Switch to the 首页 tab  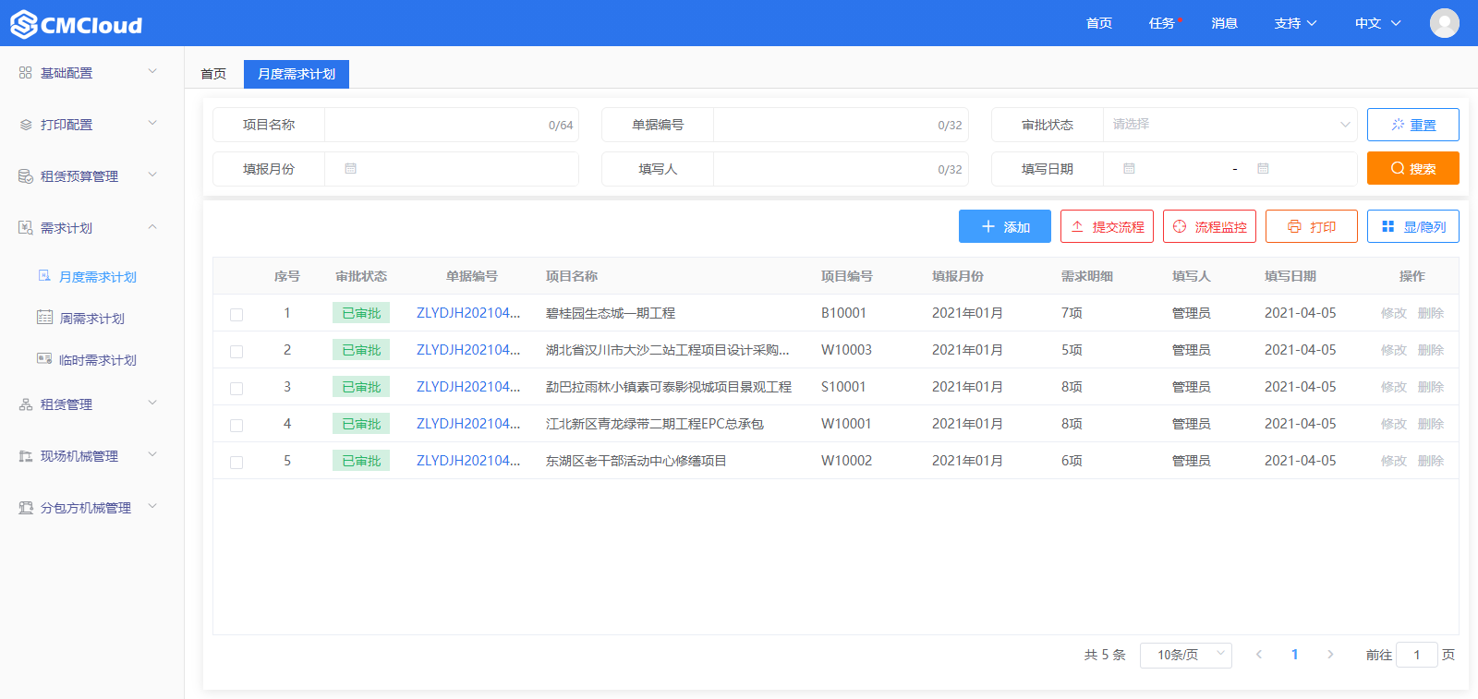[x=213, y=74]
